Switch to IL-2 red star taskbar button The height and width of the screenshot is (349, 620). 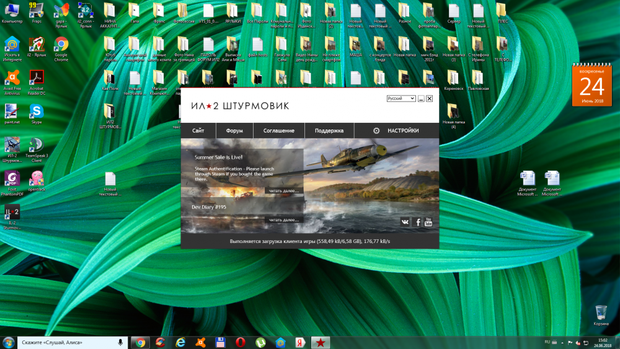tap(321, 343)
